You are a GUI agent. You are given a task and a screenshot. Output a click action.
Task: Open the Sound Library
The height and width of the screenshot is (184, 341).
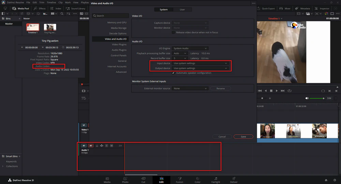pyautogui.click(x=75, y=9)
